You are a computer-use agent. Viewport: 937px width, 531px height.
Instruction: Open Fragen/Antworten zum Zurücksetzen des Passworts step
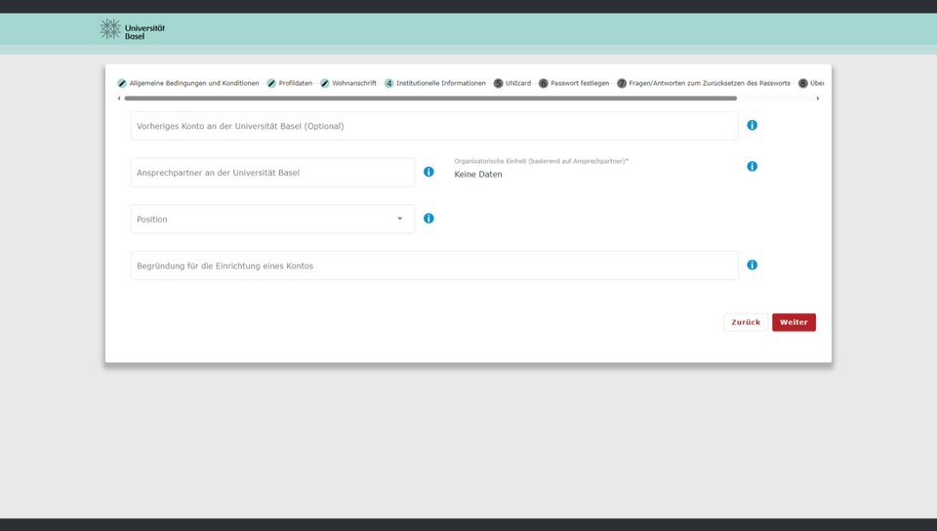tap(709, 84)
